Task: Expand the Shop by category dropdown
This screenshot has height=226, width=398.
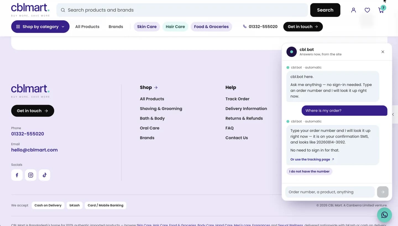Action: (x=40, y=27)
